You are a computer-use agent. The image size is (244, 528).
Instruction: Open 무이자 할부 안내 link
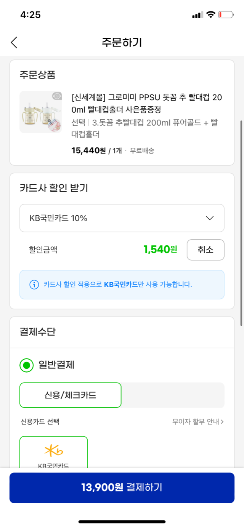coord(198,422)
